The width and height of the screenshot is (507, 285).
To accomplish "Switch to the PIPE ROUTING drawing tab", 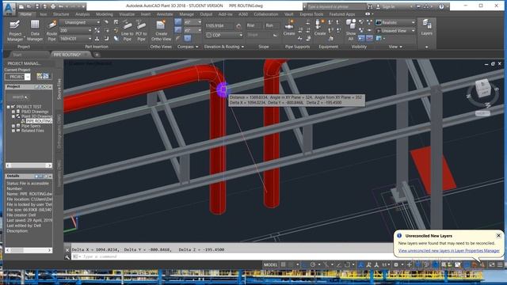I will tap(67, 55).
